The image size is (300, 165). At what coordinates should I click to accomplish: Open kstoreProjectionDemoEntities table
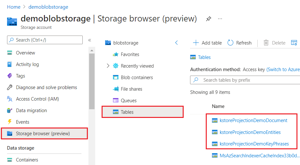[250, 132]
